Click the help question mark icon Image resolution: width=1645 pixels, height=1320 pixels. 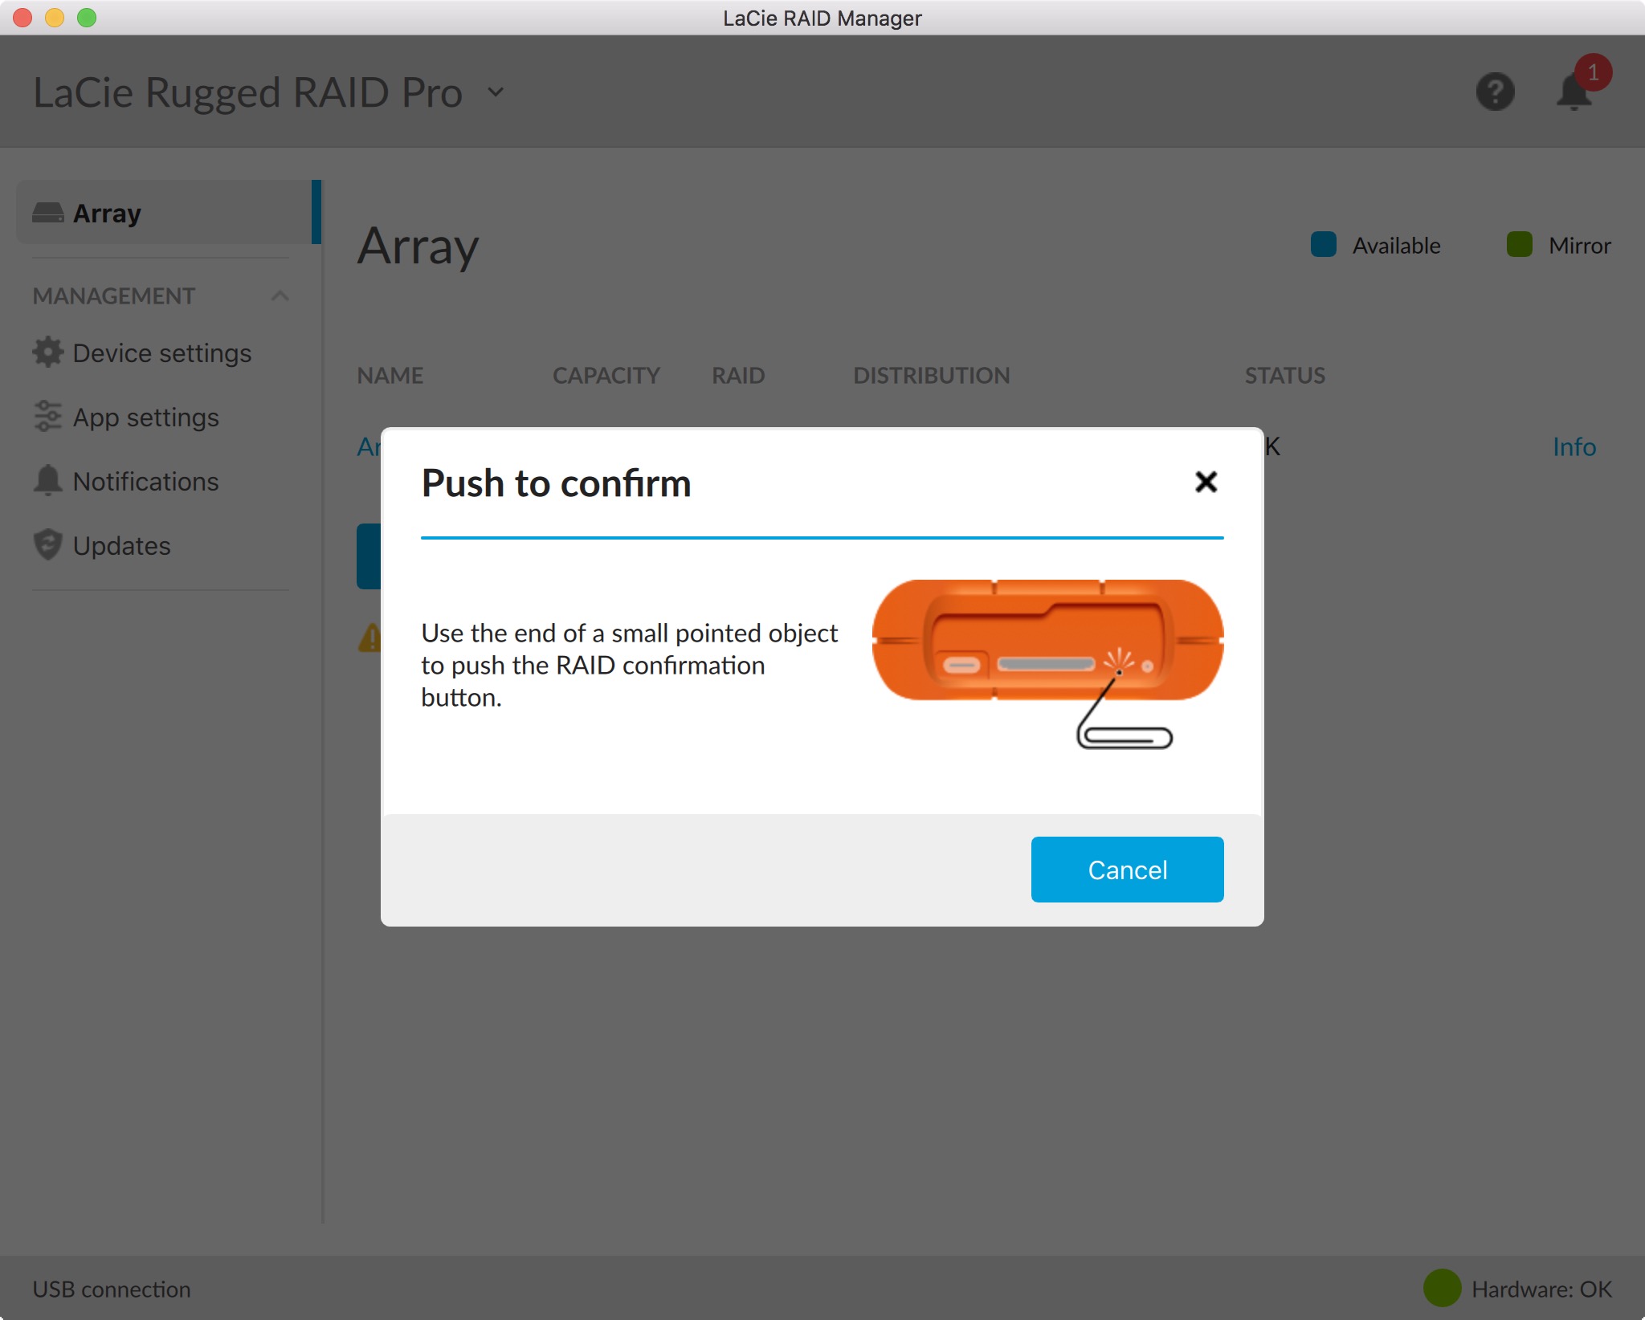tap(1495, 92)
